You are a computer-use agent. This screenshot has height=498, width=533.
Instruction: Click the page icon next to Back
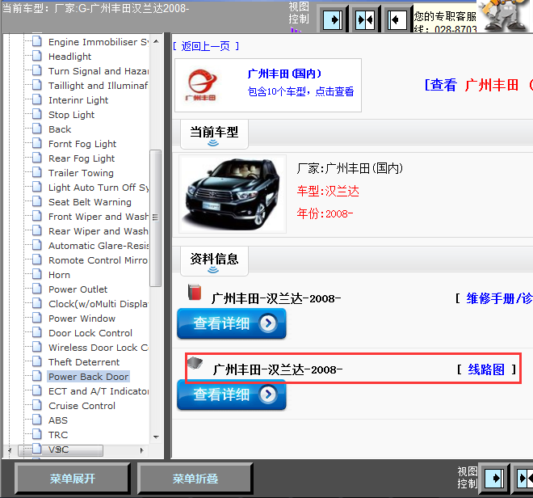[36, 129]
